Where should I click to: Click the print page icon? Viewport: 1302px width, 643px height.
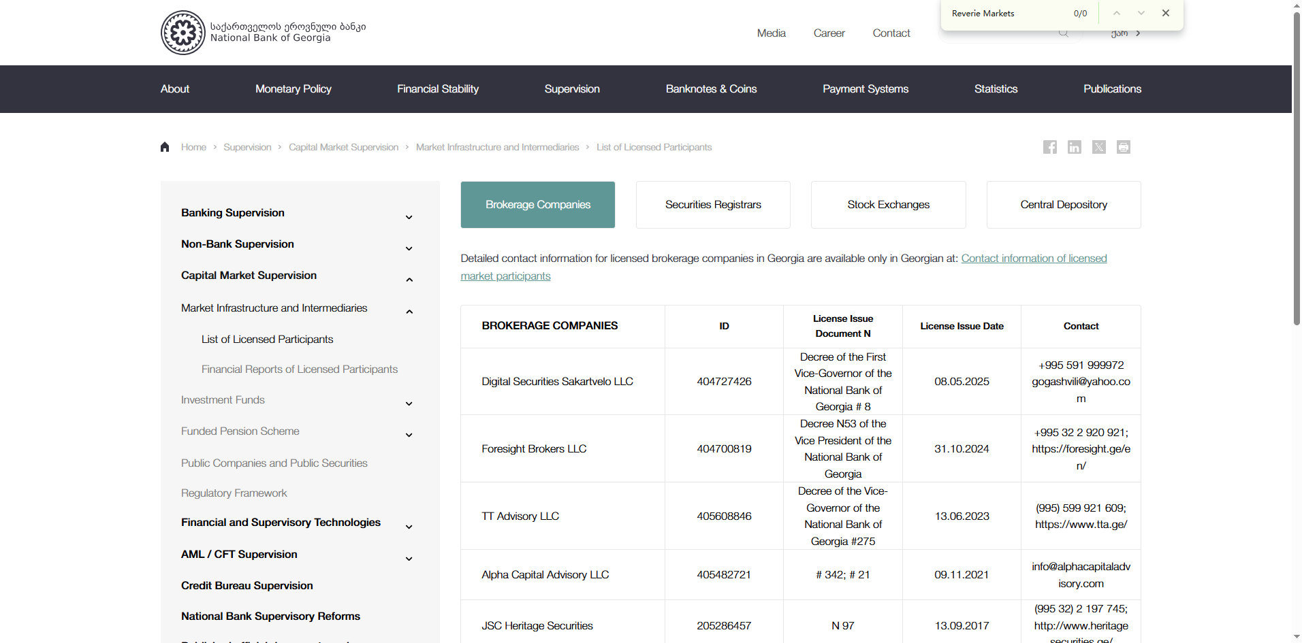(x=1123, y=147)
